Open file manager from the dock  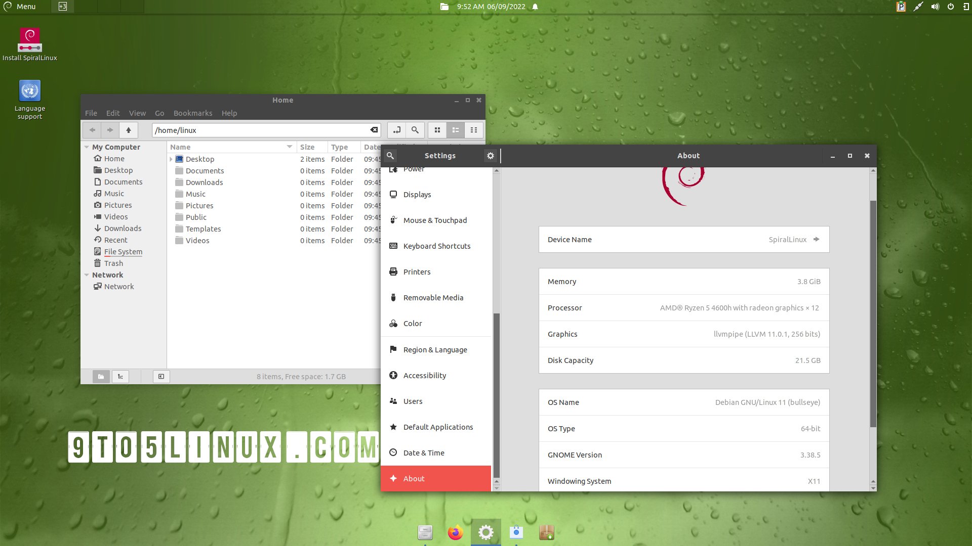425,532
